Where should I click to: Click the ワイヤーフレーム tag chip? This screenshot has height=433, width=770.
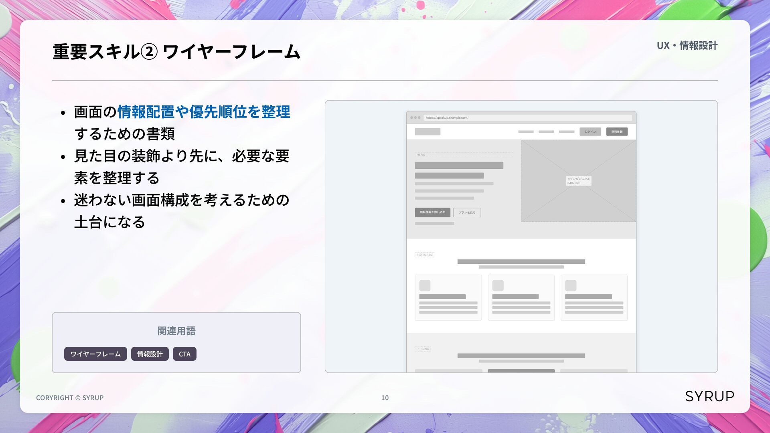click(x=95, y=354)
